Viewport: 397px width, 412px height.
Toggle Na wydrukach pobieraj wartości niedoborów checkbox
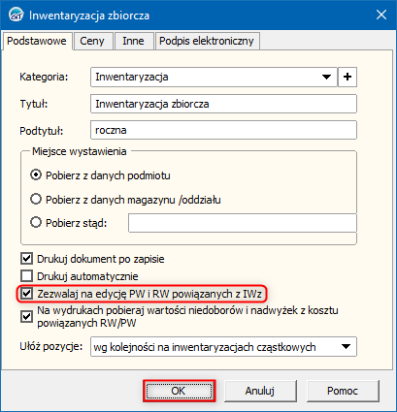(26, 317)
